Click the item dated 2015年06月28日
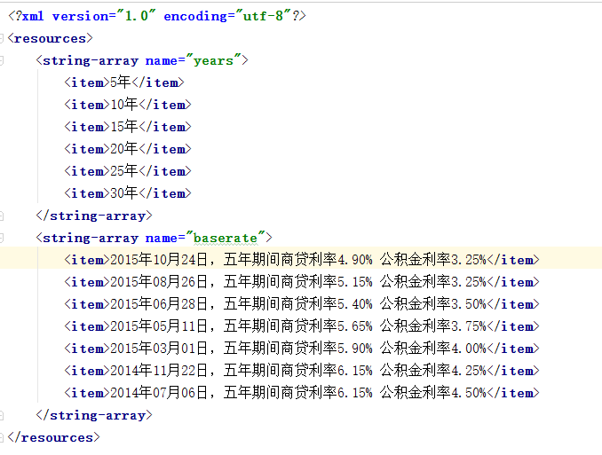Viewport: 602px width, 455px height. pyautogui.click(x=302, y=304)
